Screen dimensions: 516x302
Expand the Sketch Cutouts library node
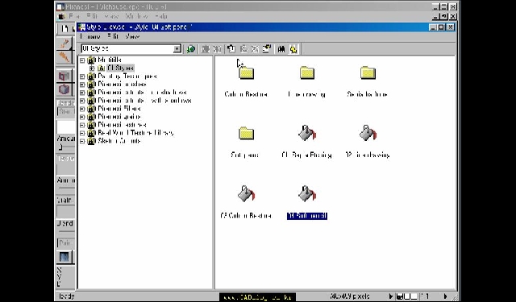[82, 141]
